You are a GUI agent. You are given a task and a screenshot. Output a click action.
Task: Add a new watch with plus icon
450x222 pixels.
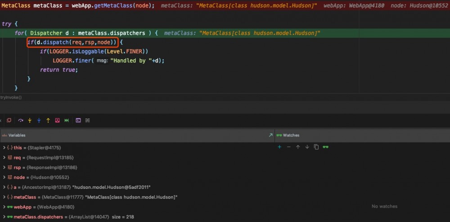[x=279, y=147]
